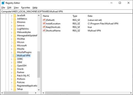
Task: Click the Registry Editor title bar icon
Action: (x=3, y=3)
